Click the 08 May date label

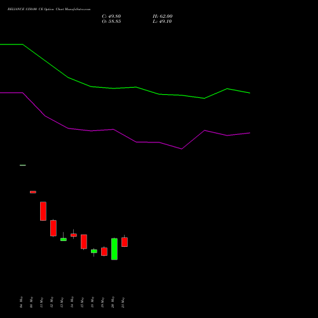(31, 302)
